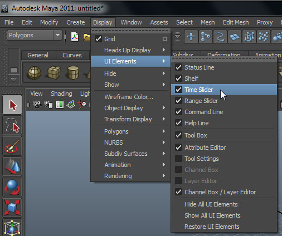This screenshot has width=282, height=236.
Task: Click the Open Scene folder icon
Action: [86, 37]
